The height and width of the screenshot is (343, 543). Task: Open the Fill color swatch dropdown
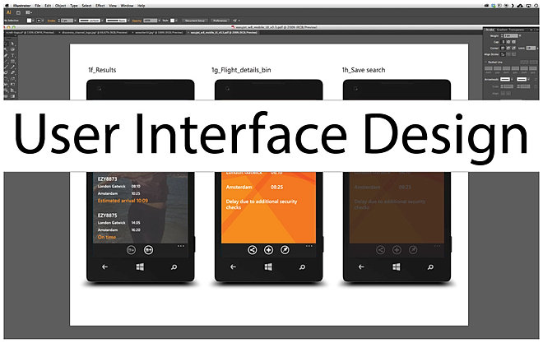[x=33, y=21]
